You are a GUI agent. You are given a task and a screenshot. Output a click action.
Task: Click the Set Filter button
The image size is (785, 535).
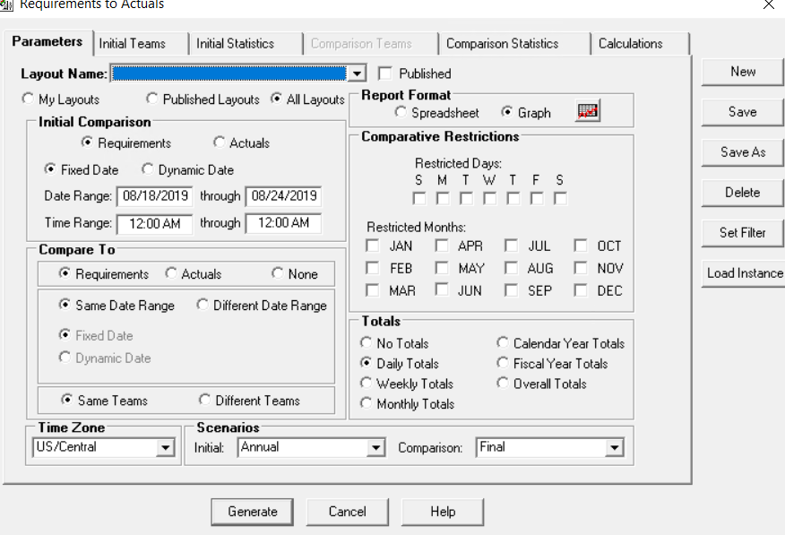pos(742,232)
